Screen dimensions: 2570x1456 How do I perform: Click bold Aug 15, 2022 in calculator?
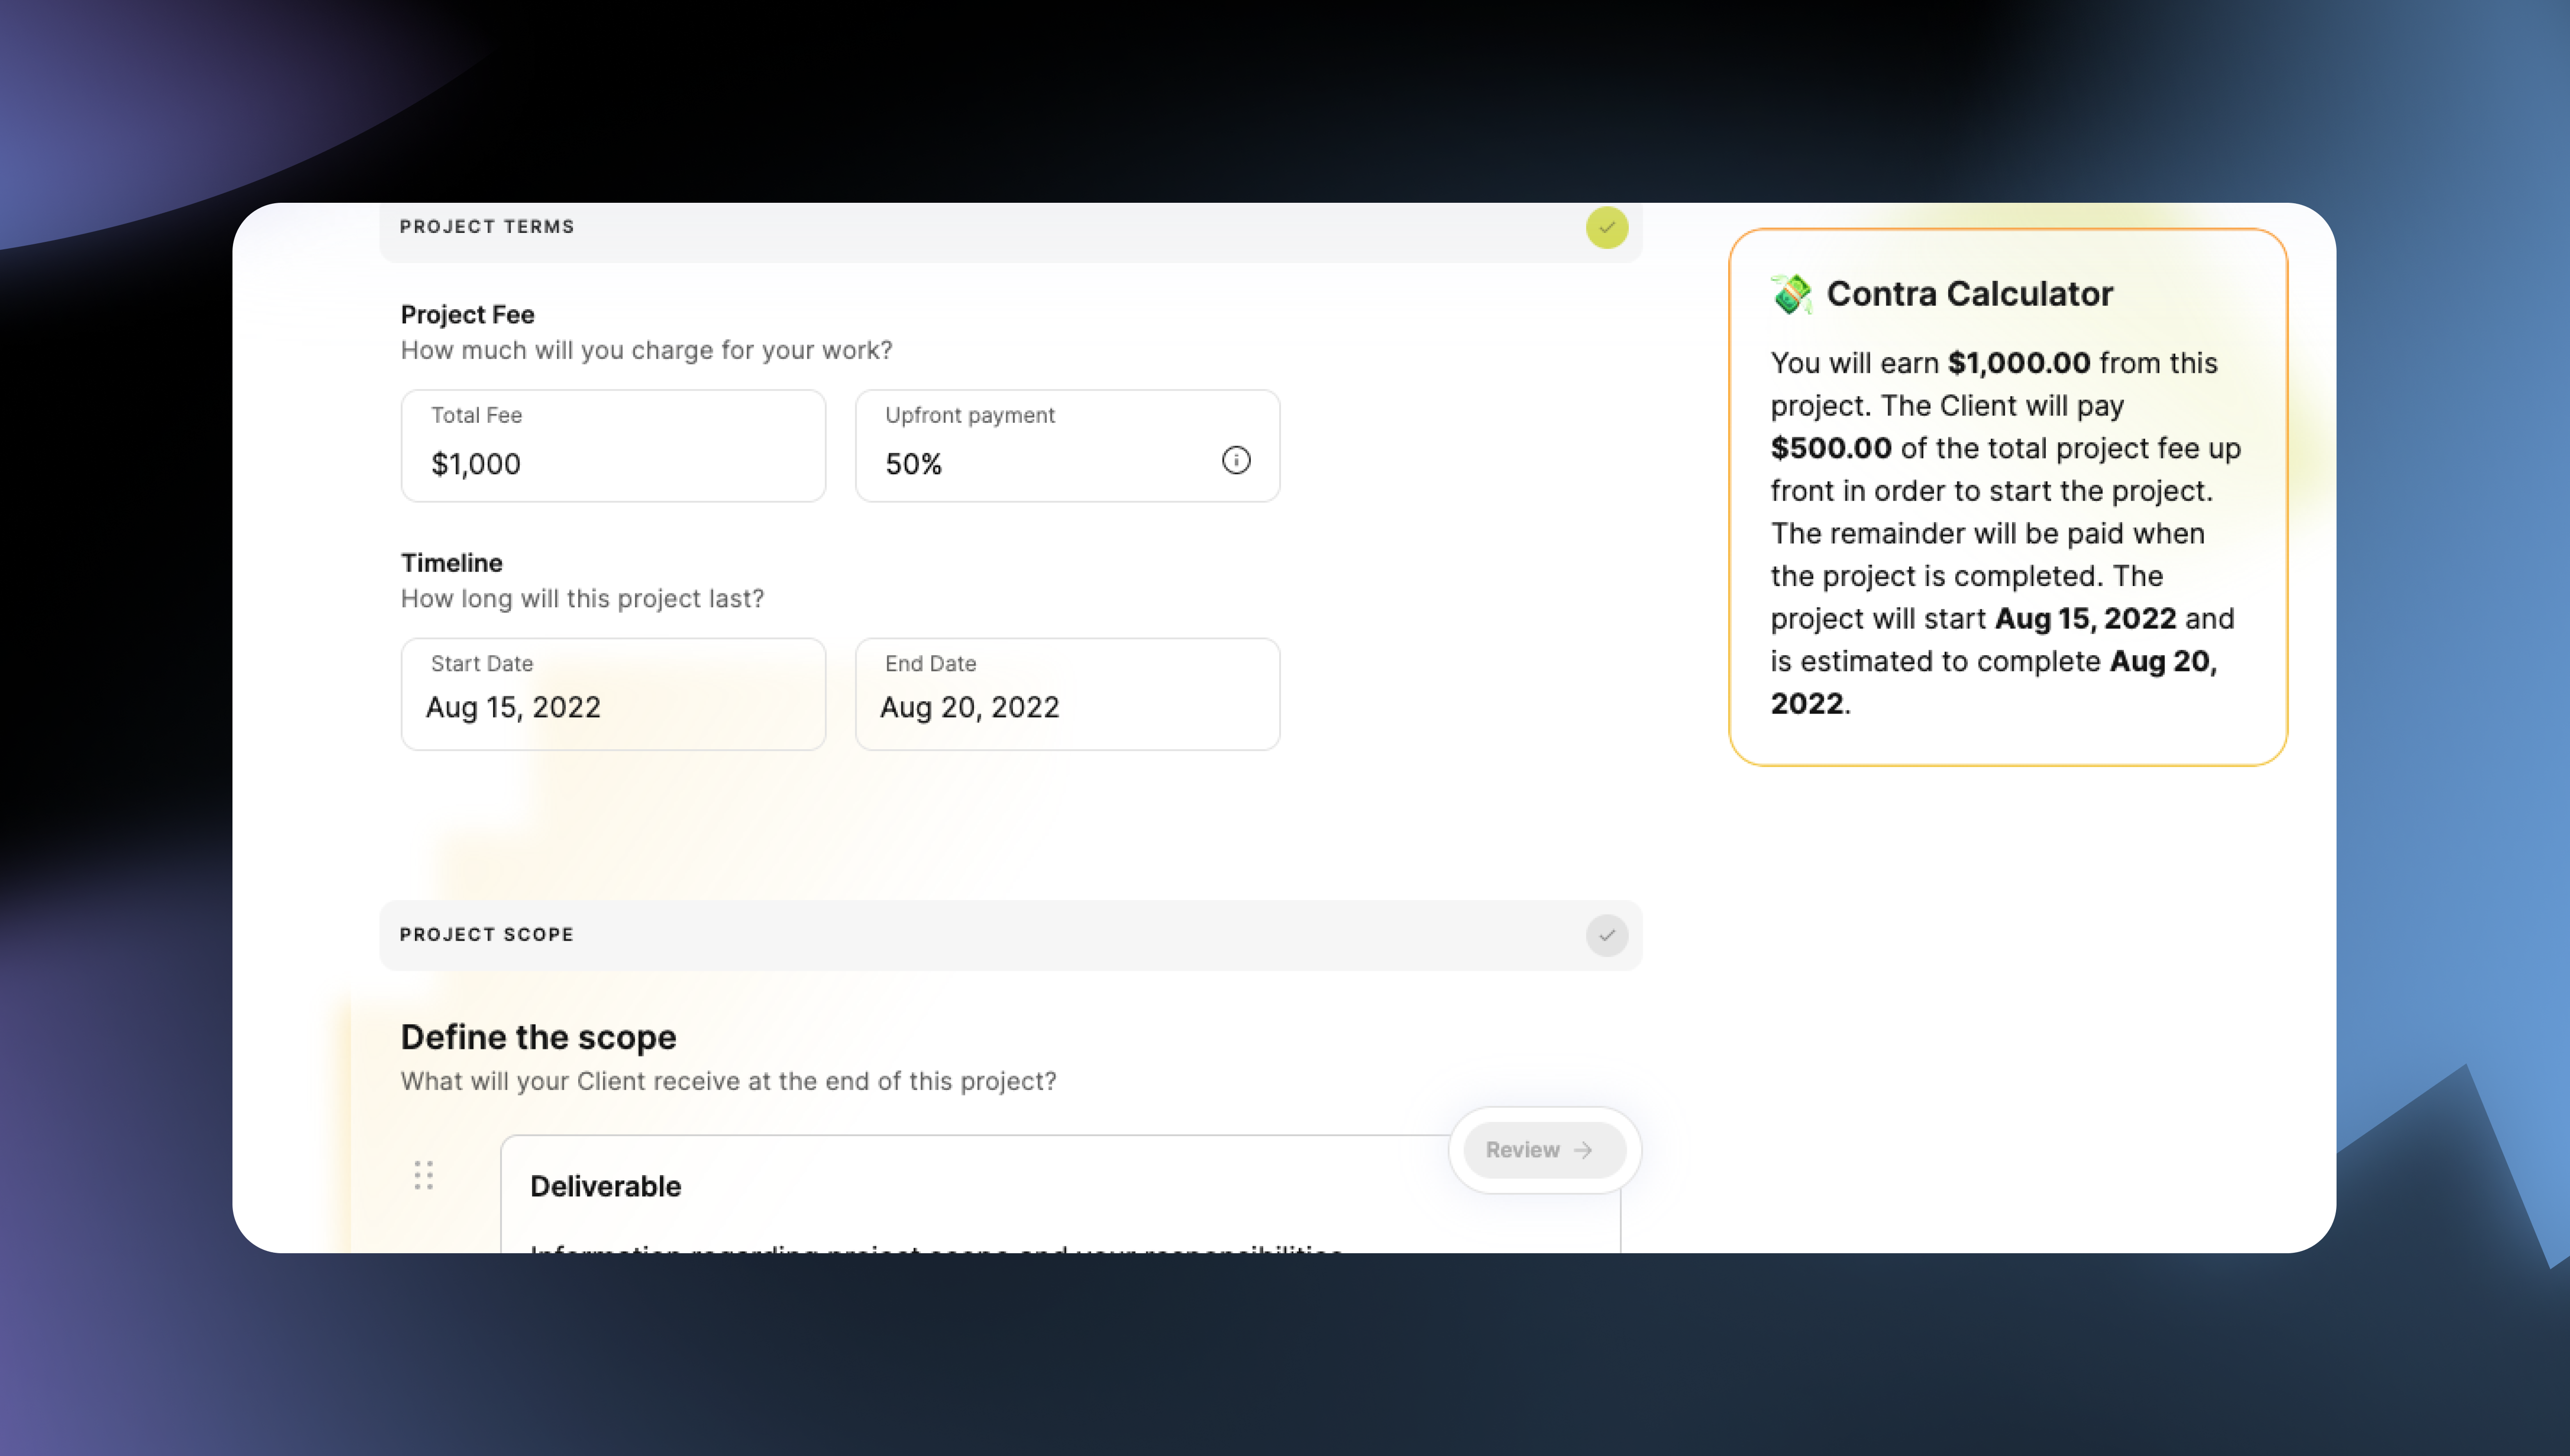click(x=2086, y=619)
